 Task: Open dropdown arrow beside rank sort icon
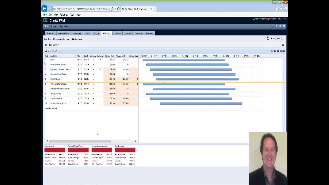click(x=51, y=51)
